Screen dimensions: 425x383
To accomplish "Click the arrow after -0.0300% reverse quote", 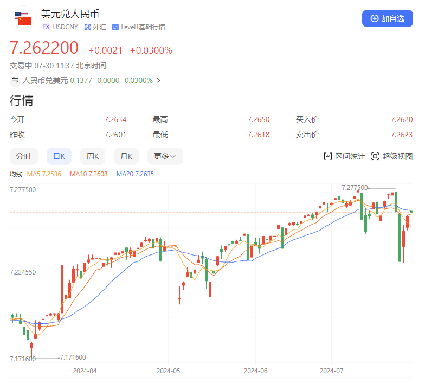I will 158,80.
